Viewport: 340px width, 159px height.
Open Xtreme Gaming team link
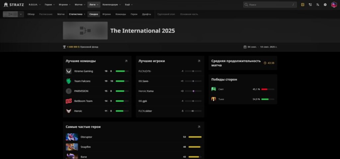pyautogui.click(x=83, y=71)
